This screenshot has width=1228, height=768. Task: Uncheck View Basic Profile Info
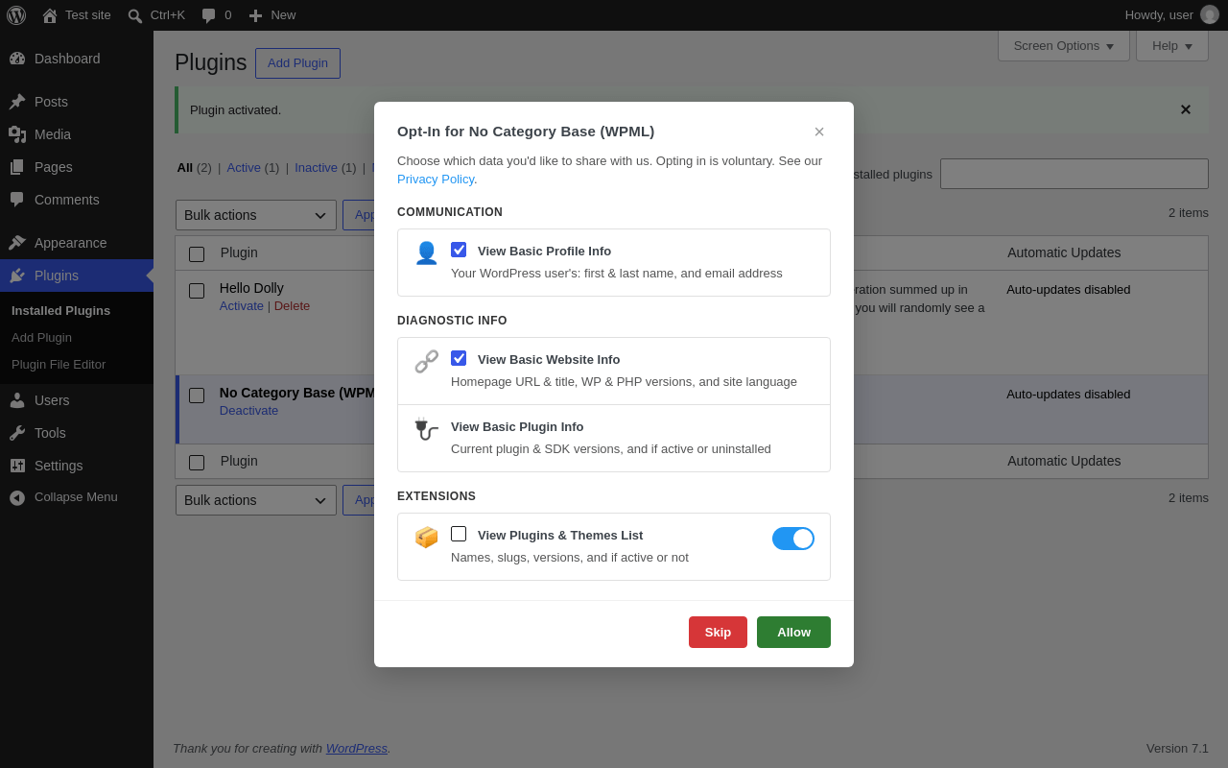tap(459, 250)
